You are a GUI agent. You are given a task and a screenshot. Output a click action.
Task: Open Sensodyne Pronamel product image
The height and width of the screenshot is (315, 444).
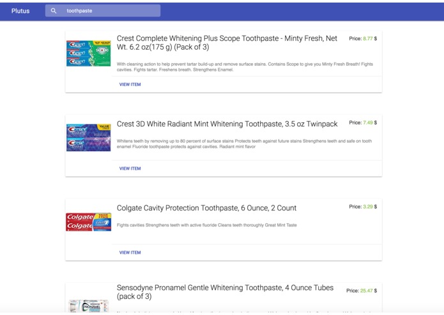coord(88,306)
